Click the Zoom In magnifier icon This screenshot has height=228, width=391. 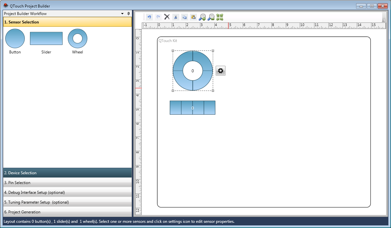click(x=202, y=17)
